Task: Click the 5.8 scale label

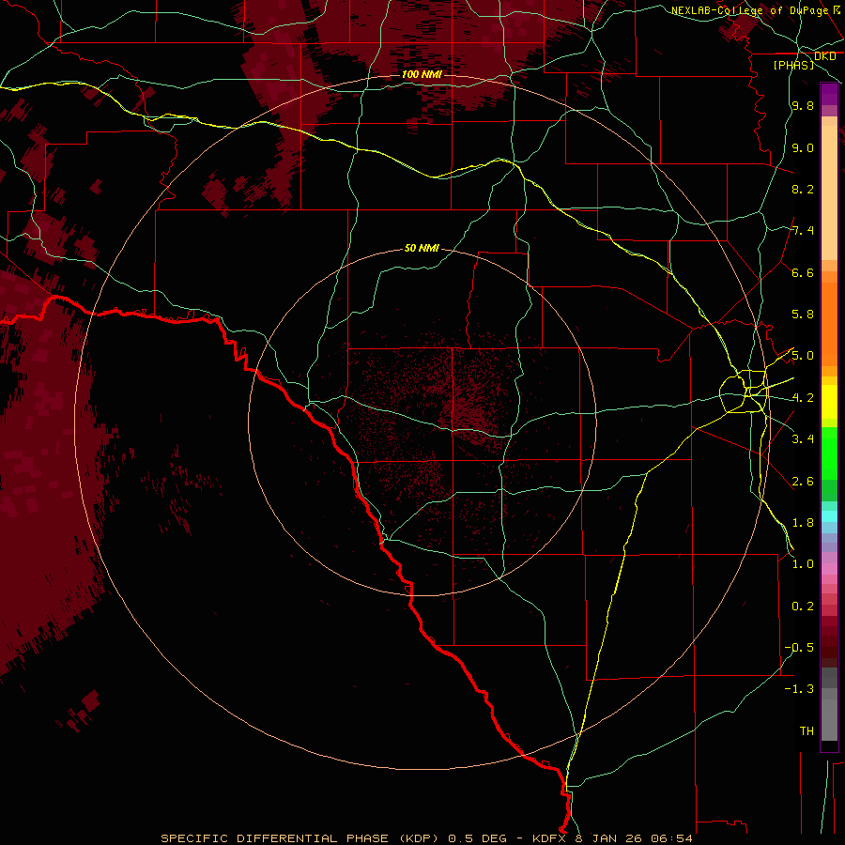Action: pyautogui.click(x=803, y=315)
